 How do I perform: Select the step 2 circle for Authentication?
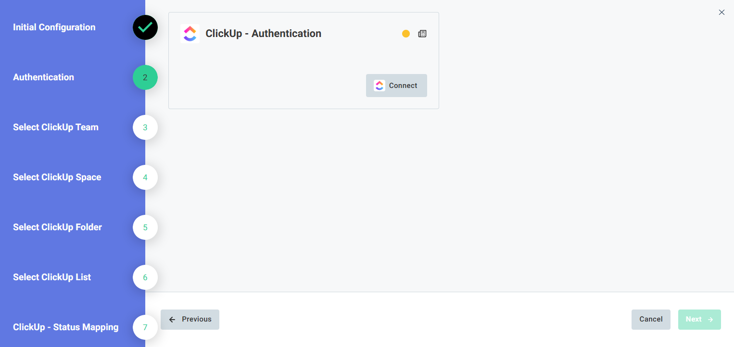(x=145, y=77)
